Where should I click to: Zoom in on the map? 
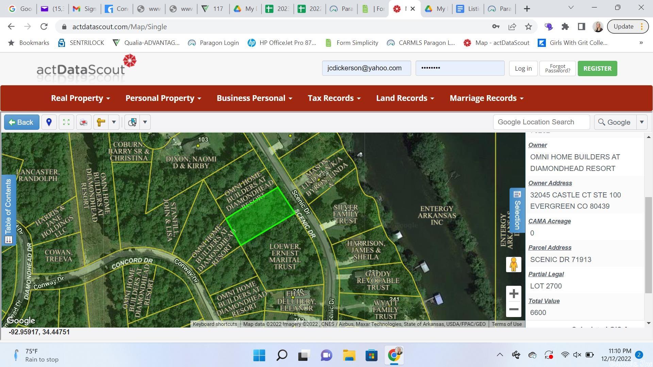coord(514,294)
